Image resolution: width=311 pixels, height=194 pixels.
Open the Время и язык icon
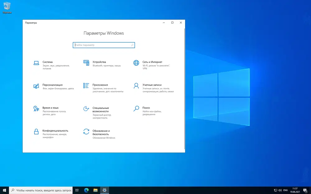coord(36,109)
